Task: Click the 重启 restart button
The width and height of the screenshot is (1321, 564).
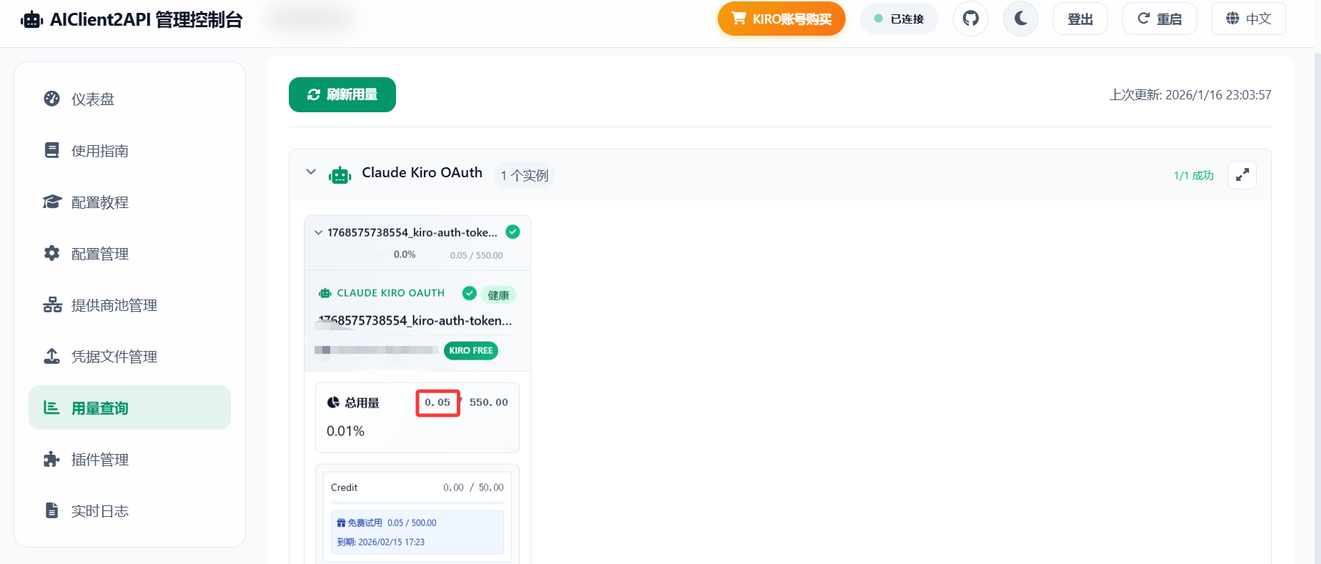Action: [1159, 19]
